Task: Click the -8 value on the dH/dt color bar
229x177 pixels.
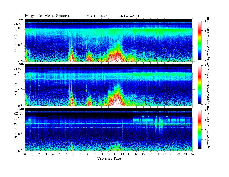Action: click(x=205, y=60)
